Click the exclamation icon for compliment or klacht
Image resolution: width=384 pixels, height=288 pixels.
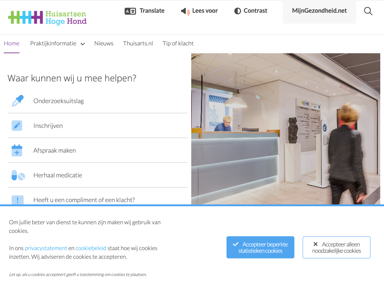(x=17, y=199)
